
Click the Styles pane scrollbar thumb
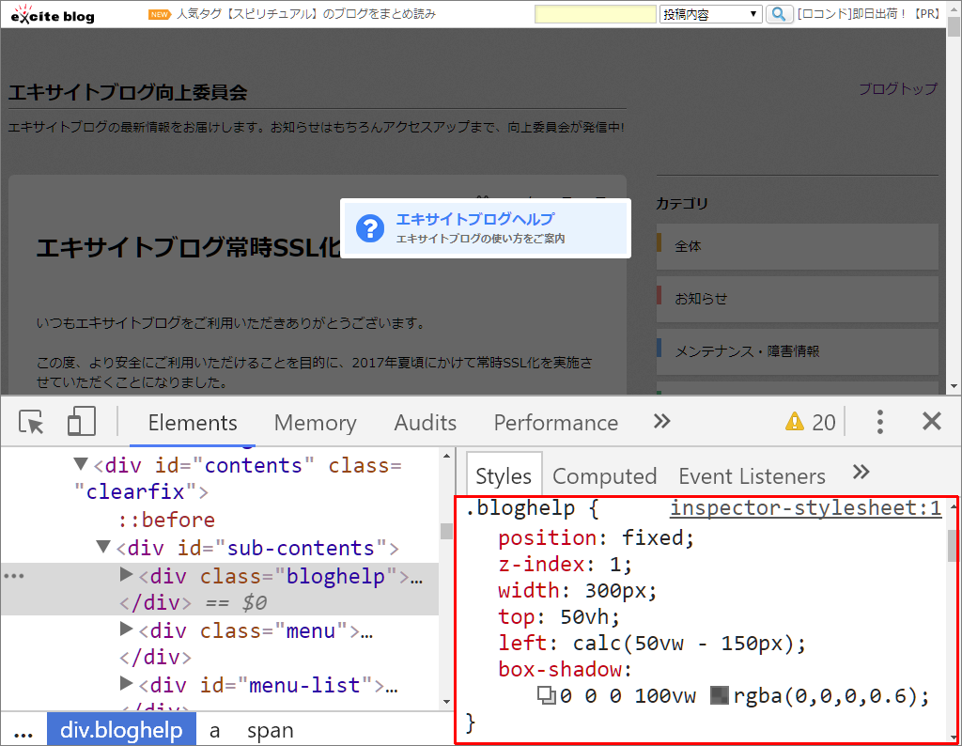coord(953,545)
